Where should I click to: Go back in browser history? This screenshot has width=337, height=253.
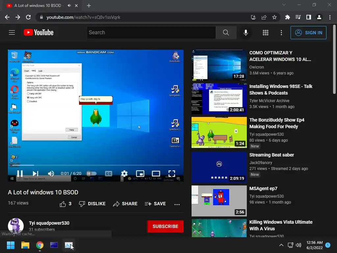click(7, 17)
